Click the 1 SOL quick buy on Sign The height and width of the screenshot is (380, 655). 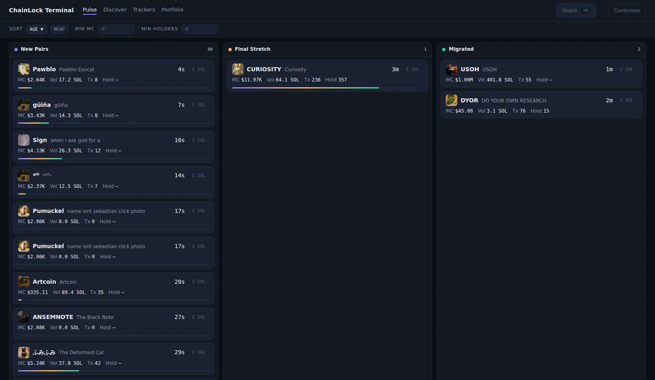199,140
